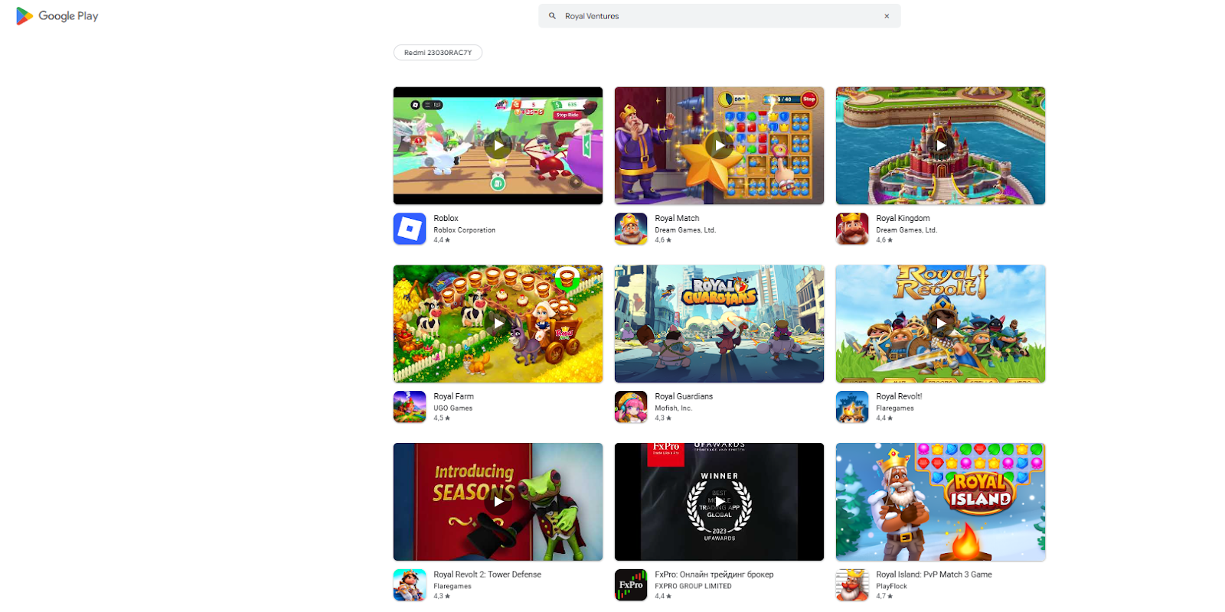Screen dimensions: 1225x612
Task: Open the Royal Island app icon
Action: (x=852, y=585)
